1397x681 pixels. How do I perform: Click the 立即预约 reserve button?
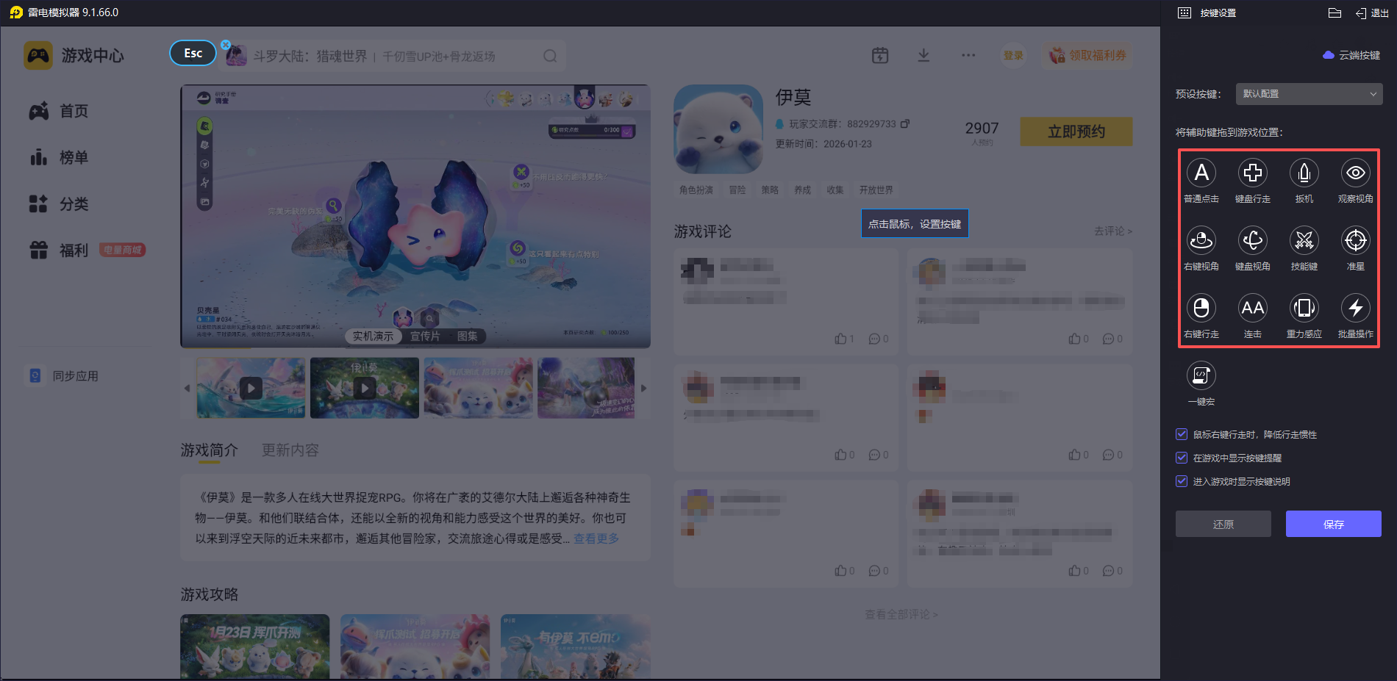point(1076,131)
